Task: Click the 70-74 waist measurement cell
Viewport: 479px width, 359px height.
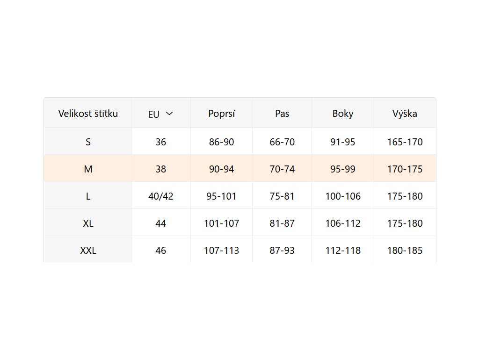Action: (282, 169)
